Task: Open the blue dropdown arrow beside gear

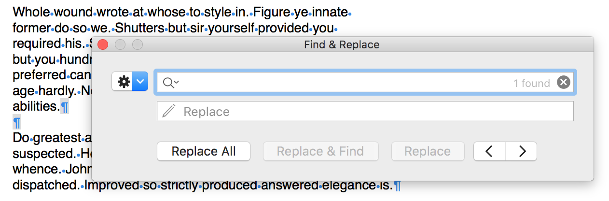Action: pos(140,82)
